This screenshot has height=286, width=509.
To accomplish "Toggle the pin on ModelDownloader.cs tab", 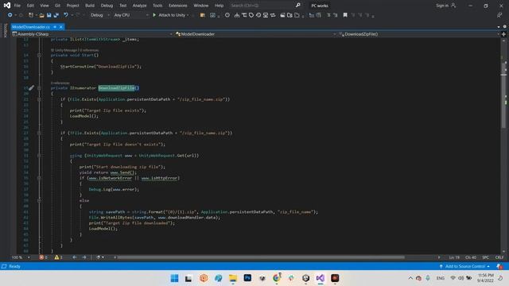I will [x=55, y=27].
